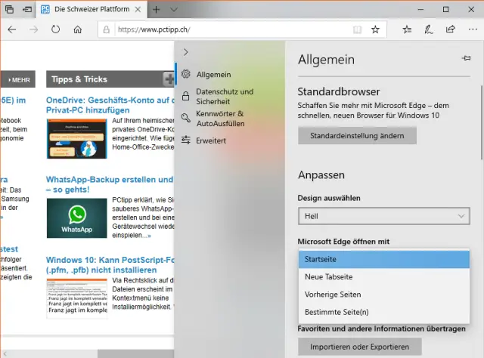Click the Allgemein gear icon
The height and width of the screenshot is (358, 484).
tap(185, 74)
